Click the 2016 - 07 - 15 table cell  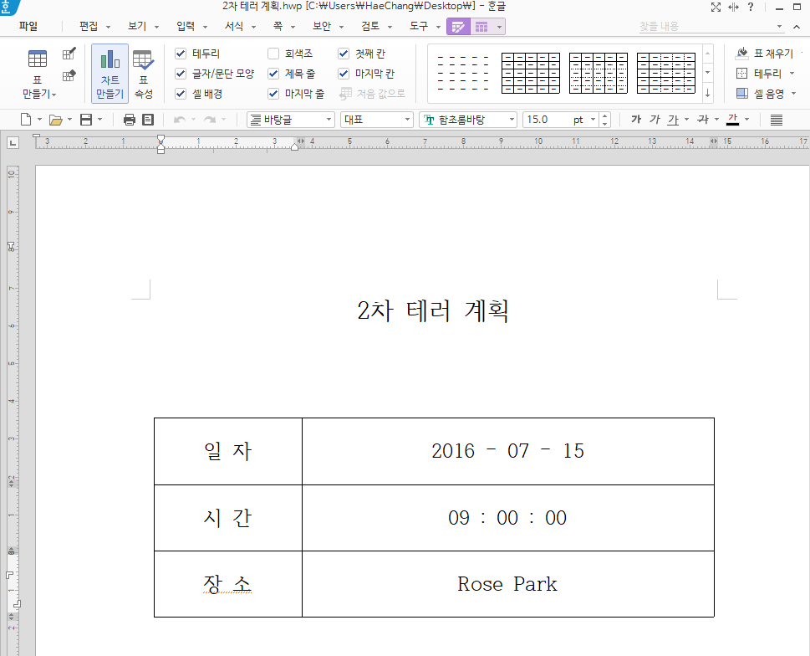pos(507,451)
